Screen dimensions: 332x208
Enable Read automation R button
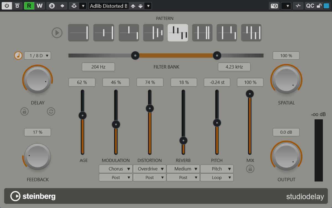click(x=29, y=6)
